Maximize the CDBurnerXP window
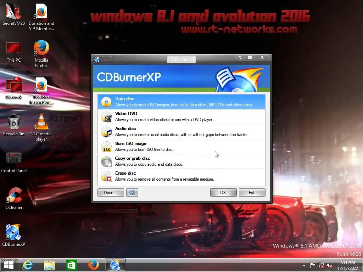 coord(250,57)
